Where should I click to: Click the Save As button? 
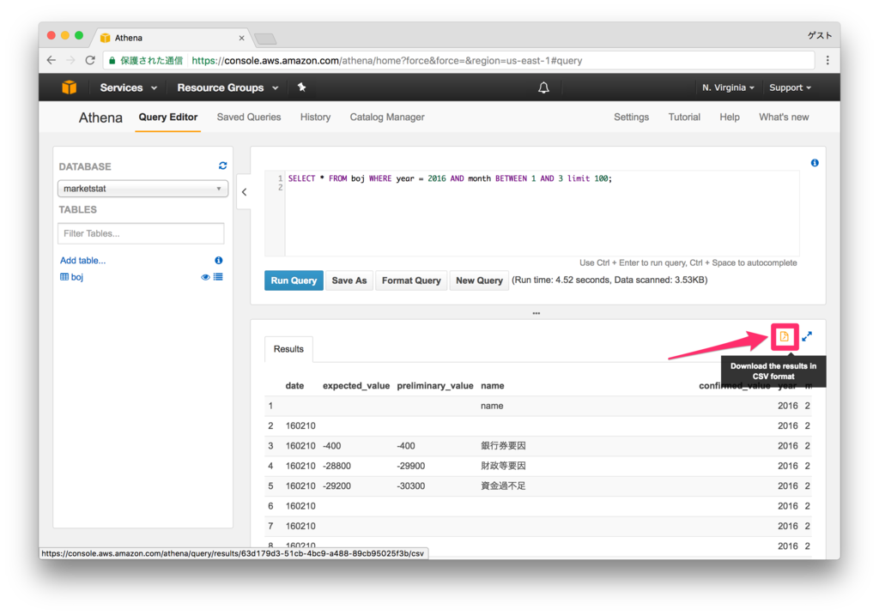tap(349, 280)
